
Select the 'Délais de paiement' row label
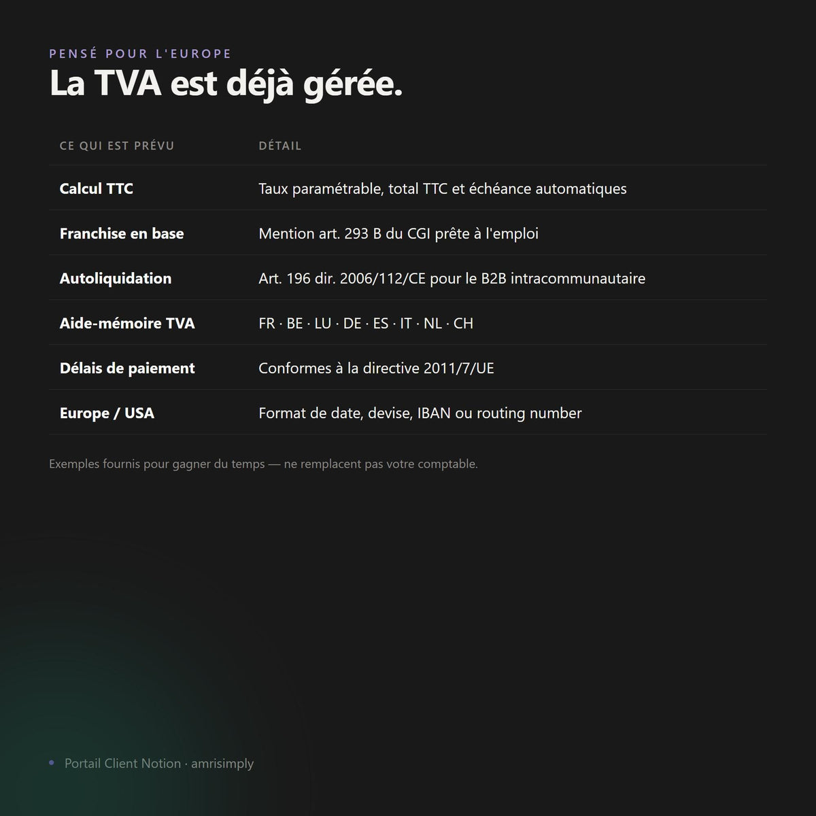click(x=127, y=368)
